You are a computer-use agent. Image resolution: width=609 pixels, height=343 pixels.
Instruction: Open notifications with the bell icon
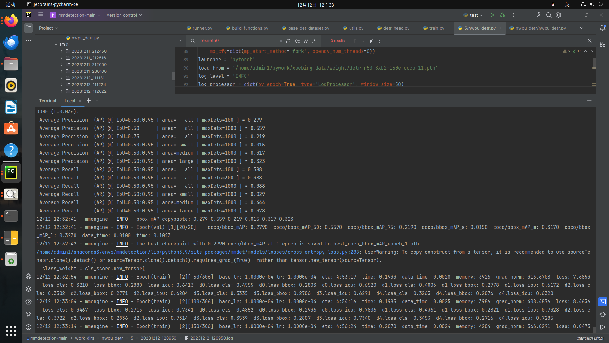point(603,28)
